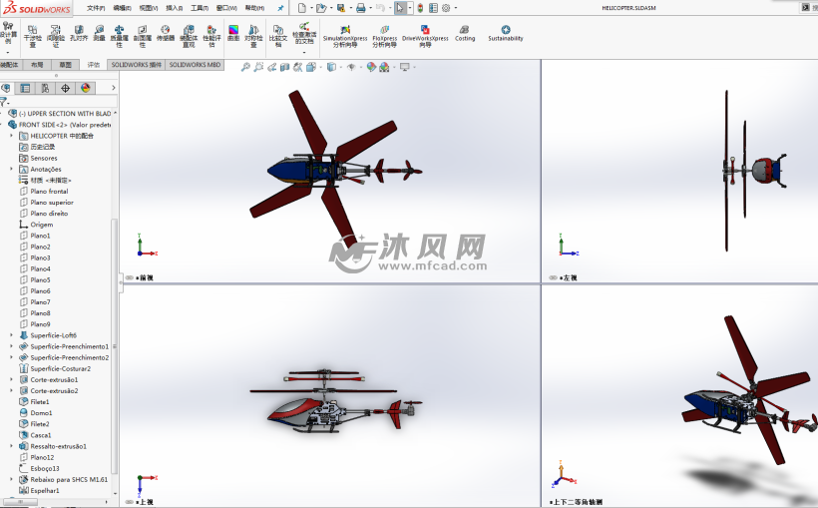Launch SimulationXpress analysis wizard
Viewport: 818px width, 508px height.
tap(345, 37)
